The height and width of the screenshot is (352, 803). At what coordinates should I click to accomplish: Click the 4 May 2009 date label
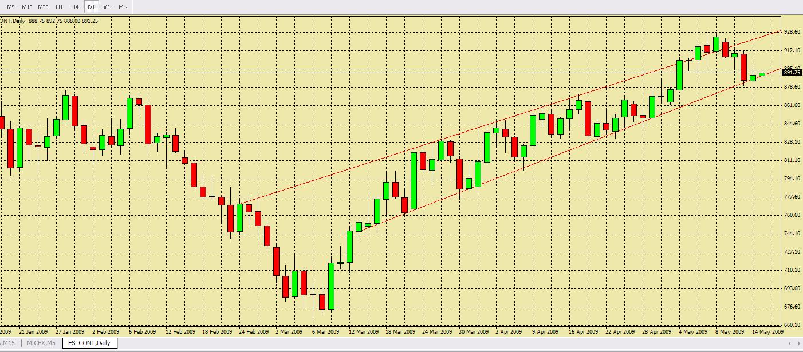tap(692, 331)
